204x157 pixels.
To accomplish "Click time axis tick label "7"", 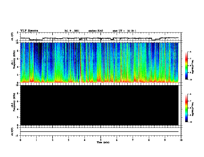I will click(133, 140).
